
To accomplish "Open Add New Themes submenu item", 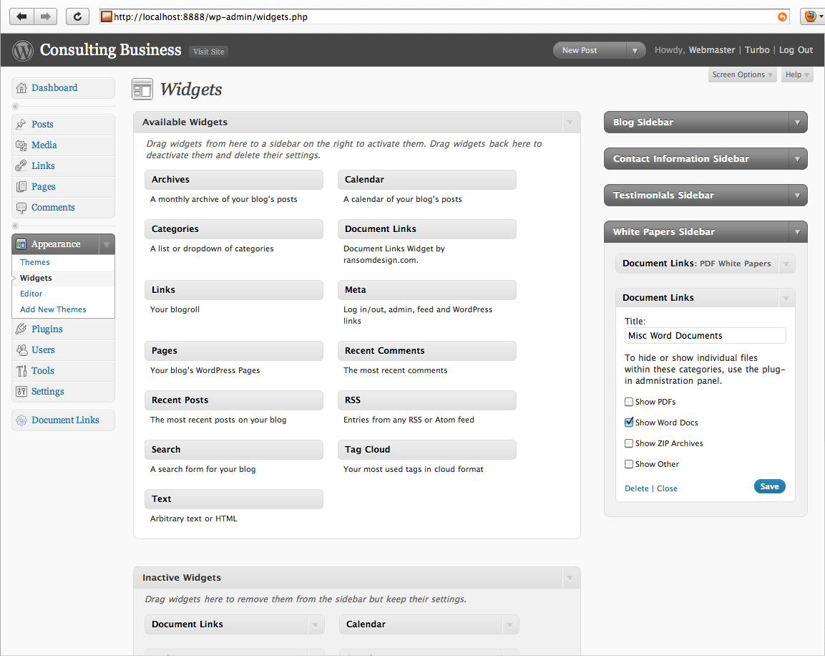I will pos(53,309).
